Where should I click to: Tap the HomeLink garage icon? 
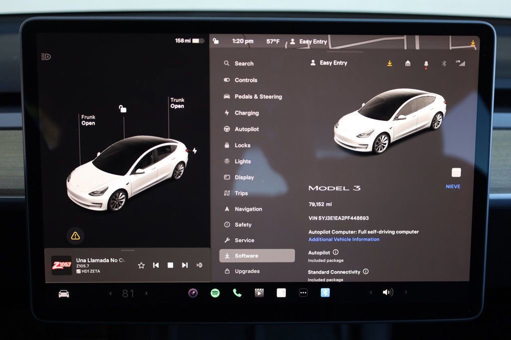pos(408,63)
